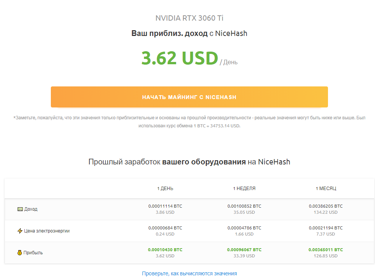
Task: Click the lightning bolt icon for Цена электроэнергии
Action: (x=20, y=231)
